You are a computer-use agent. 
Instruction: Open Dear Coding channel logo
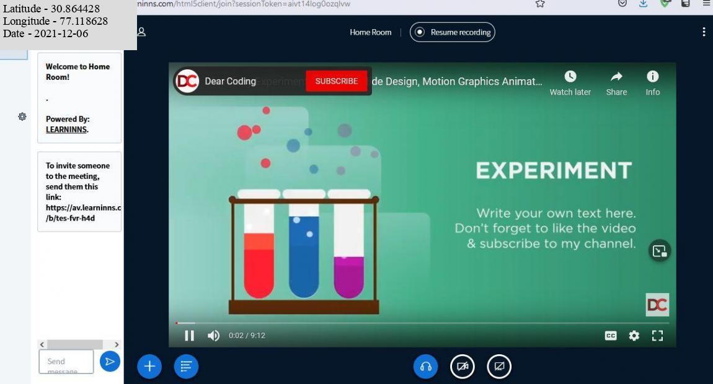187,81
